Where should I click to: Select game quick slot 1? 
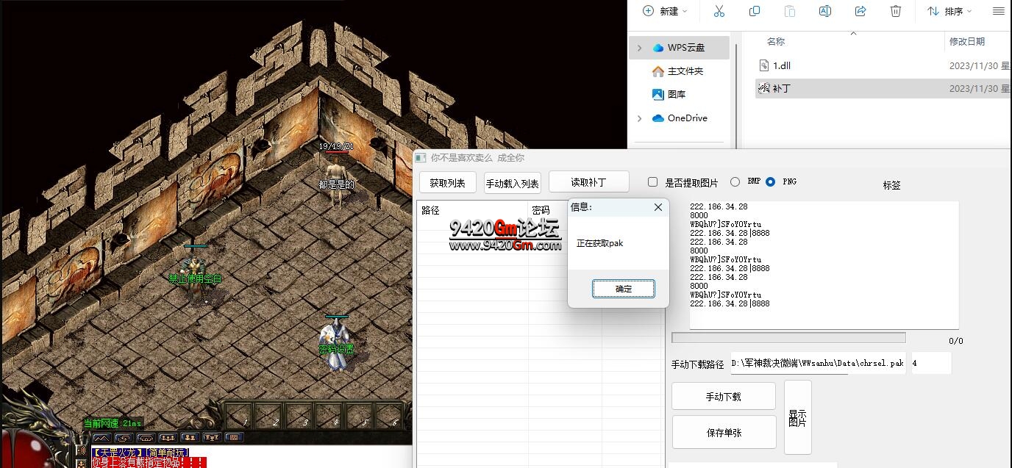(238, 415)
